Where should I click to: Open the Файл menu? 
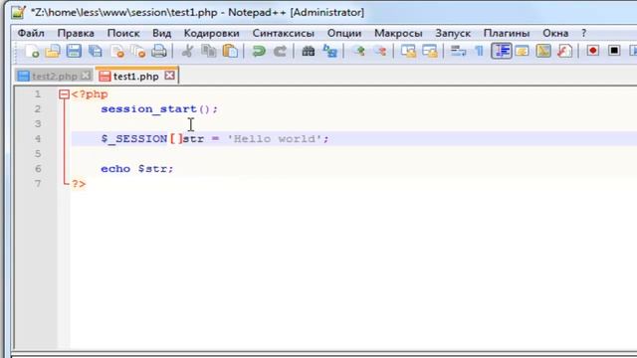coord(31,33)
